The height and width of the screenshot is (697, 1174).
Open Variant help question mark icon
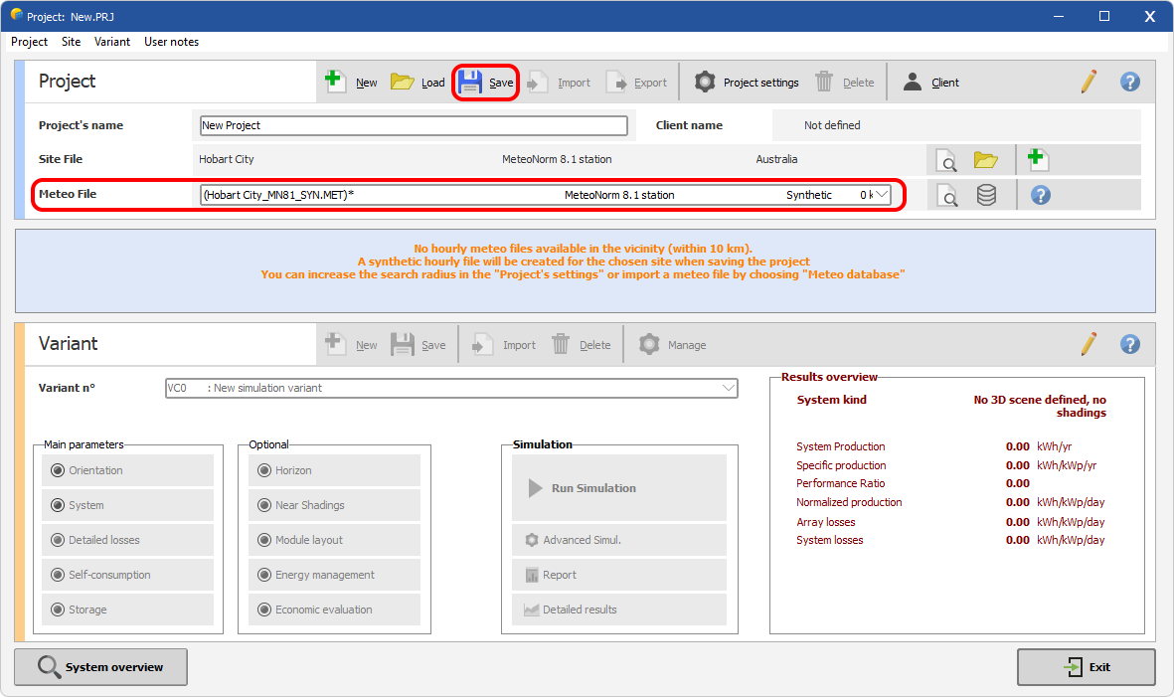(1130, 344)
